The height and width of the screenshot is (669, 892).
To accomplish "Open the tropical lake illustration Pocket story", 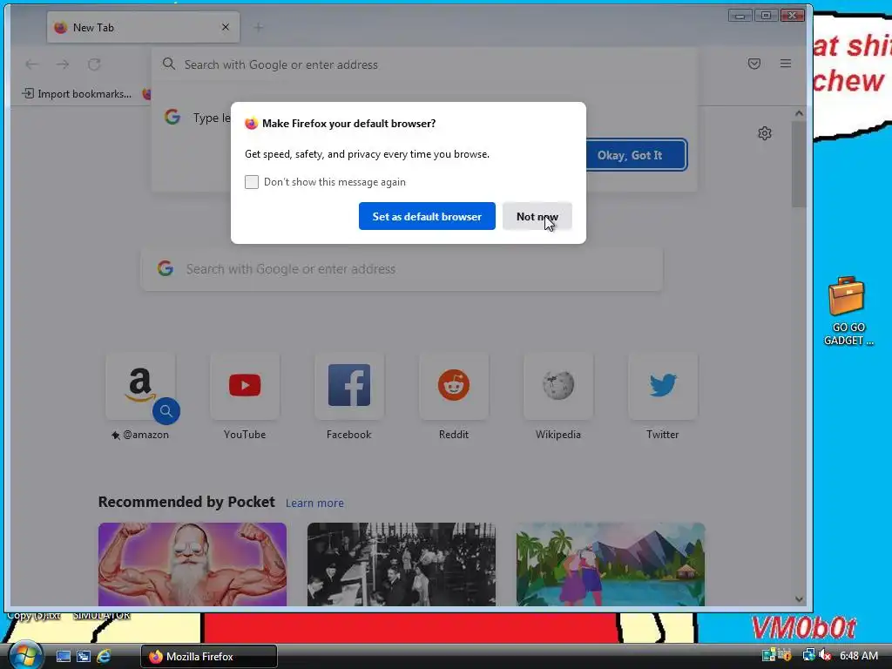I will (x=611, y=564).
